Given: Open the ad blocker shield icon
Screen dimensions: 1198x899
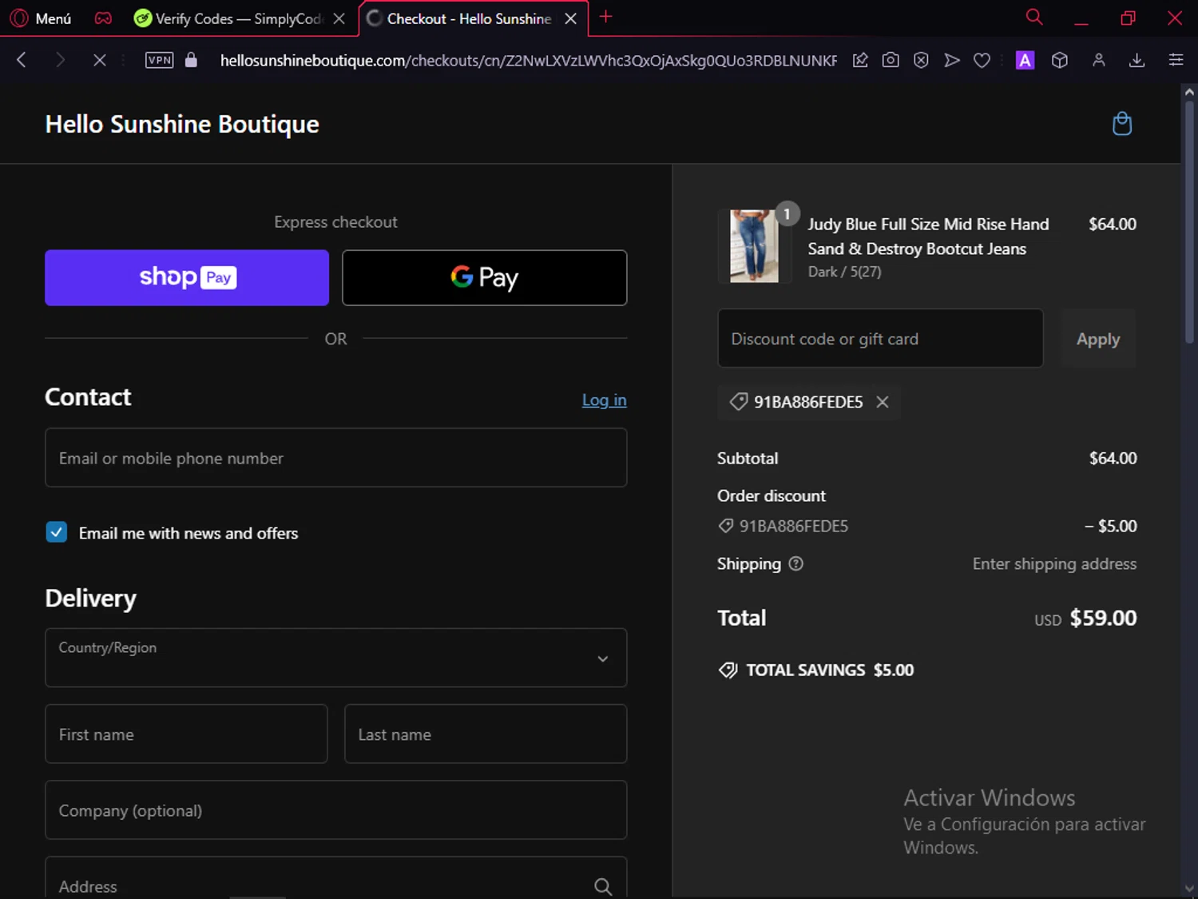Looking at the screenshot, I should tap(921, 60).
